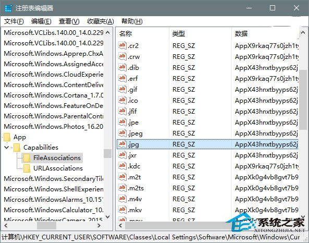Click the string value icon for .m2ts

122,188
